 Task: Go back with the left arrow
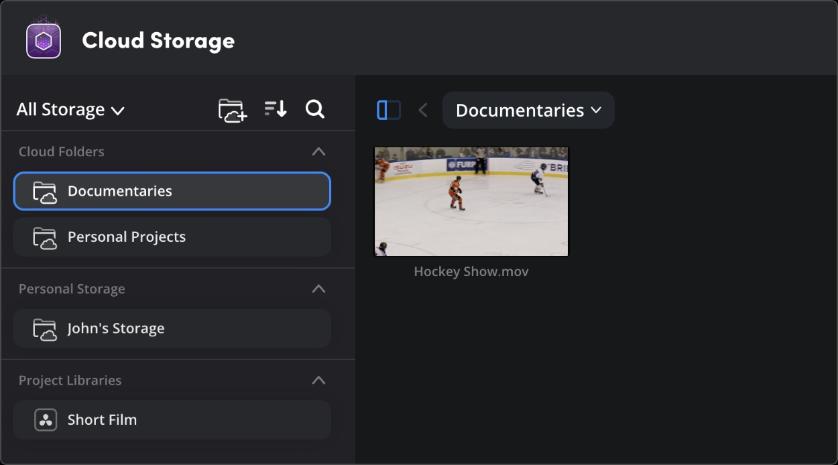point(423,110)
